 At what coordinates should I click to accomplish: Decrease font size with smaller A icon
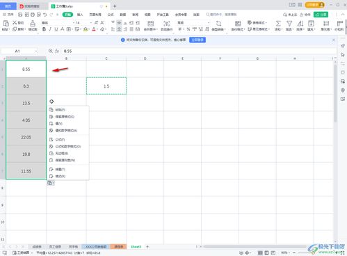[x=102, y=22]
